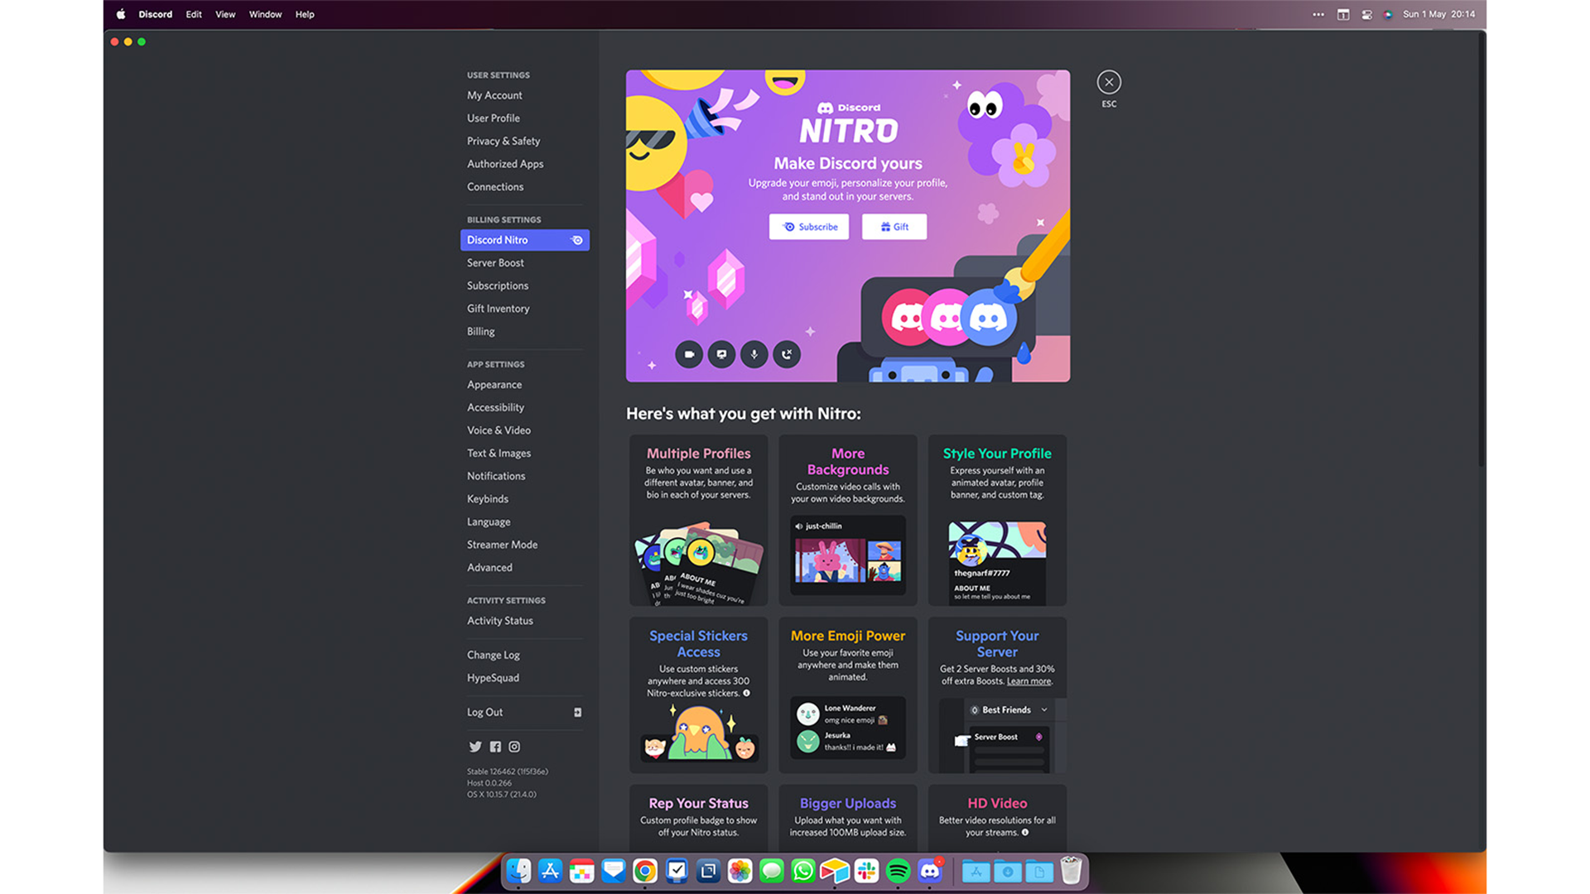The width and height of the screenshot is (1590, 894).
Task: Click Learn more link for Server Boosts
Action: pos(1028,681)
